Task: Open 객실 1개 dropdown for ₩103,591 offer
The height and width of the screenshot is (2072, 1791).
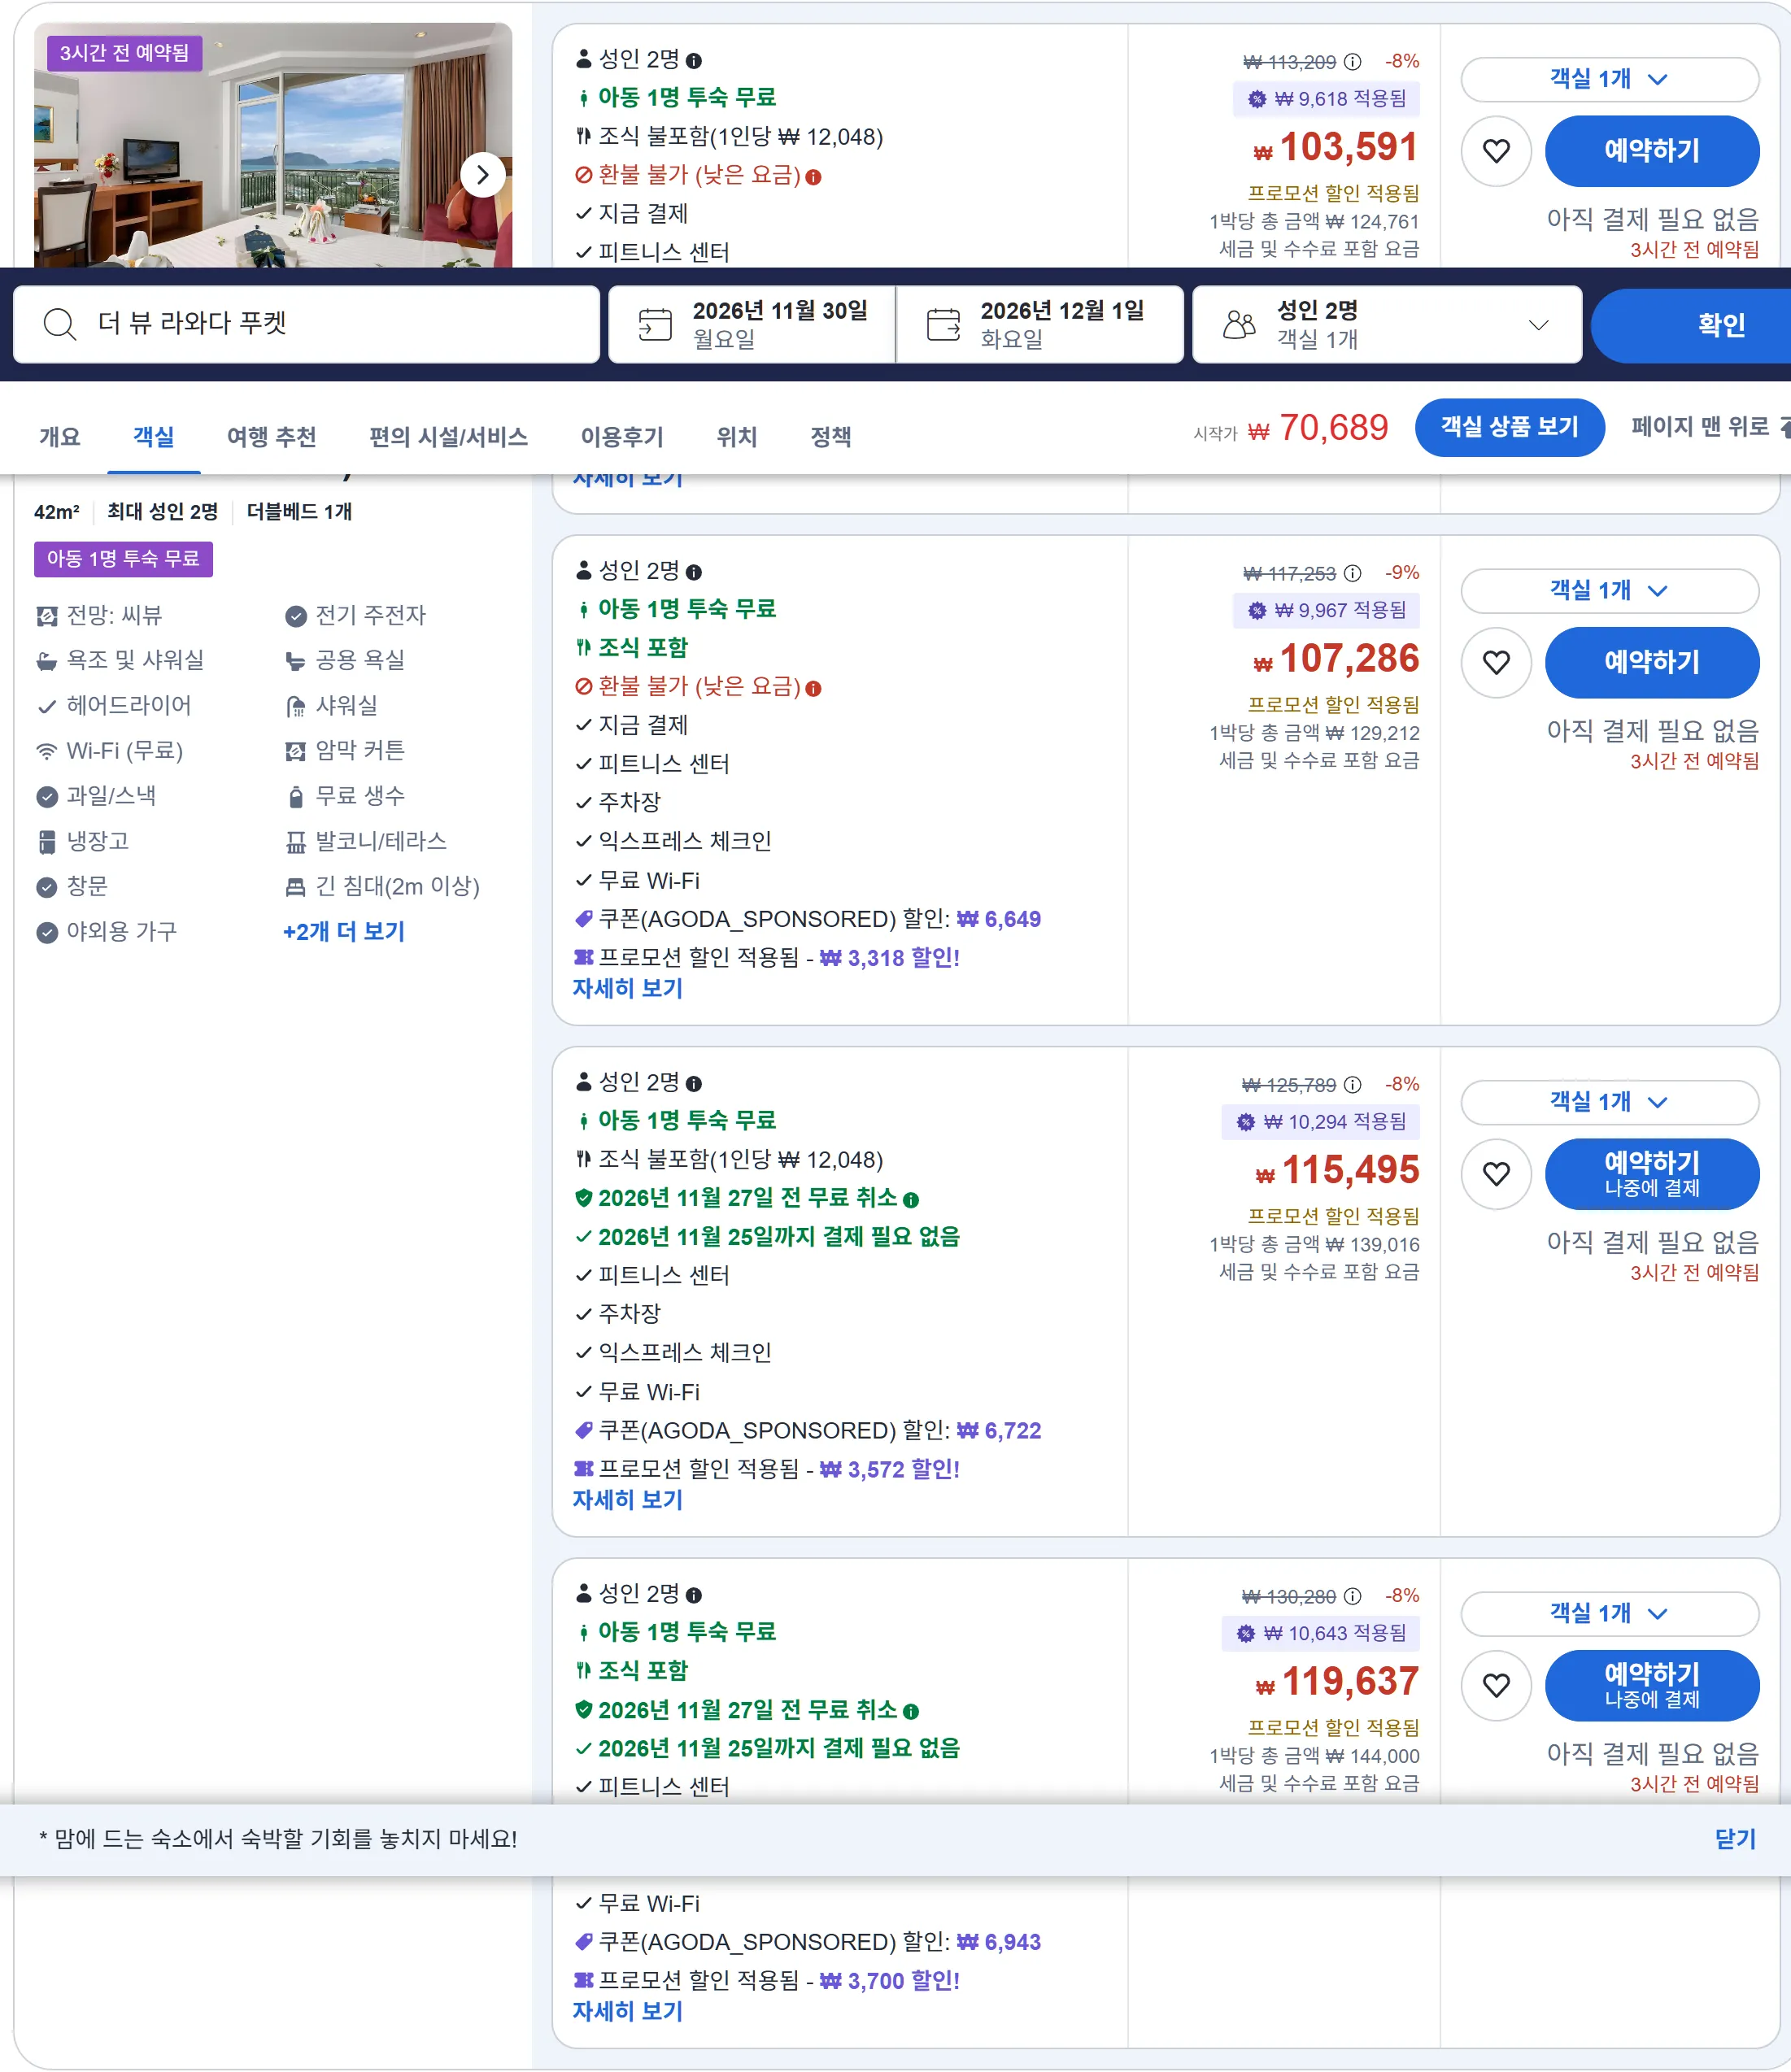Action: pyautogui.click(x=1609, y=79)
